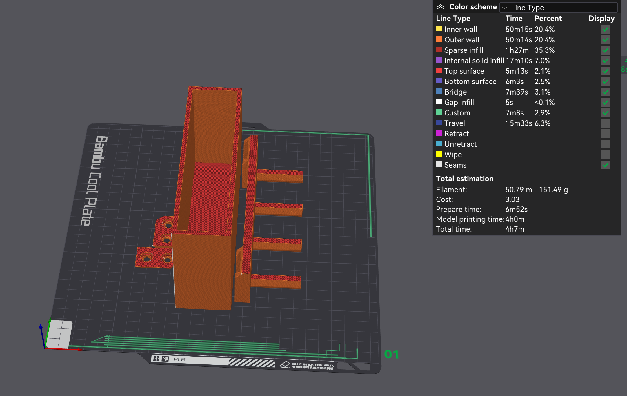This screenshot has height=396, width=627.
Task: Select the Sparse infill time 1h27m
Action: [x=517, y=50]
